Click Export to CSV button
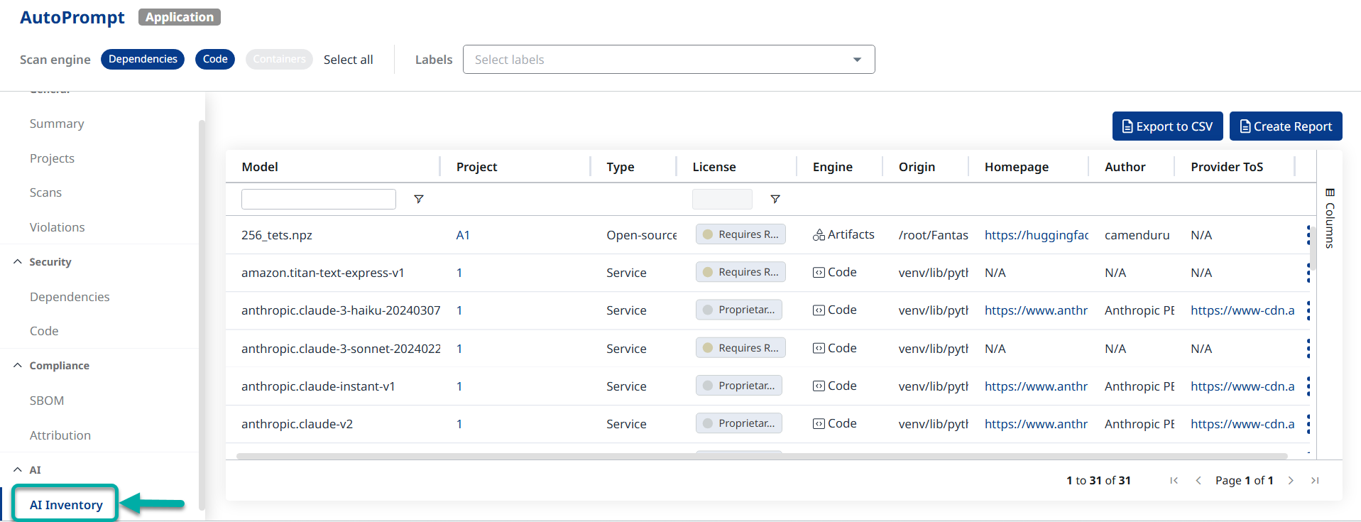 1167,126
